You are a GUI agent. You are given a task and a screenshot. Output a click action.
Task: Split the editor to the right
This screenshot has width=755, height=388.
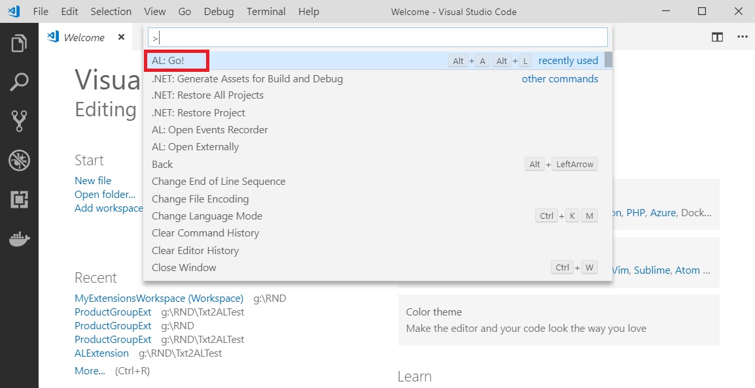pos(717,37)
